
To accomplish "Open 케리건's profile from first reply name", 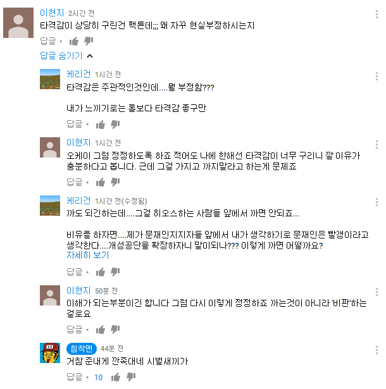I will tap(78, 74).
